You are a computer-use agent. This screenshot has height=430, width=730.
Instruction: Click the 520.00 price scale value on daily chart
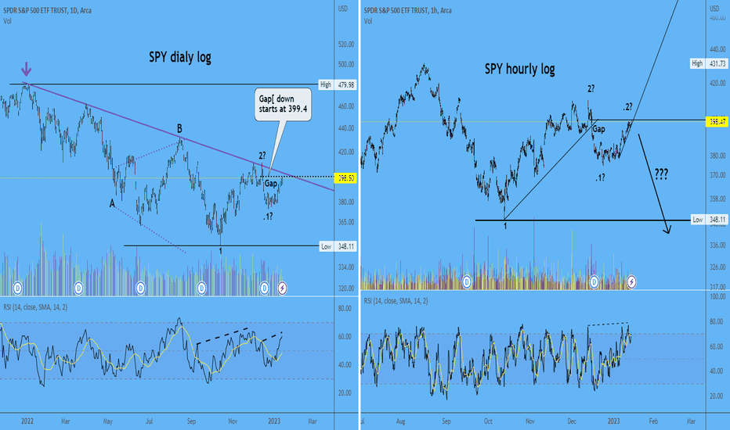(x=346, y=44)
